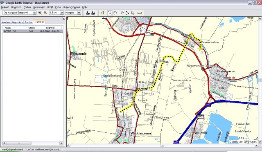Switch to the Waypoints tab
The image size is (262, 152).
[x=17, y=22]
